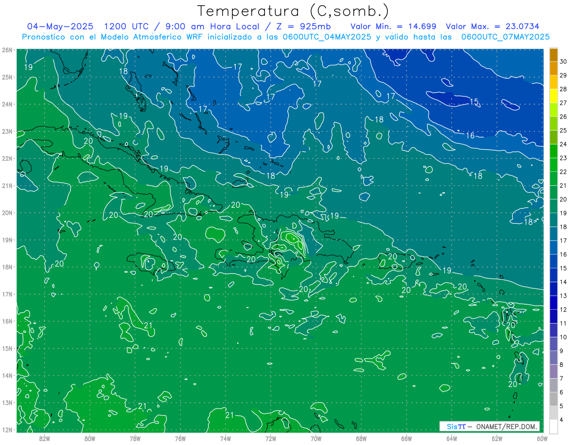Screen dimensions: 576x445
Task: Click the 17N latitude axis label
Action: [x=7, y=294]
